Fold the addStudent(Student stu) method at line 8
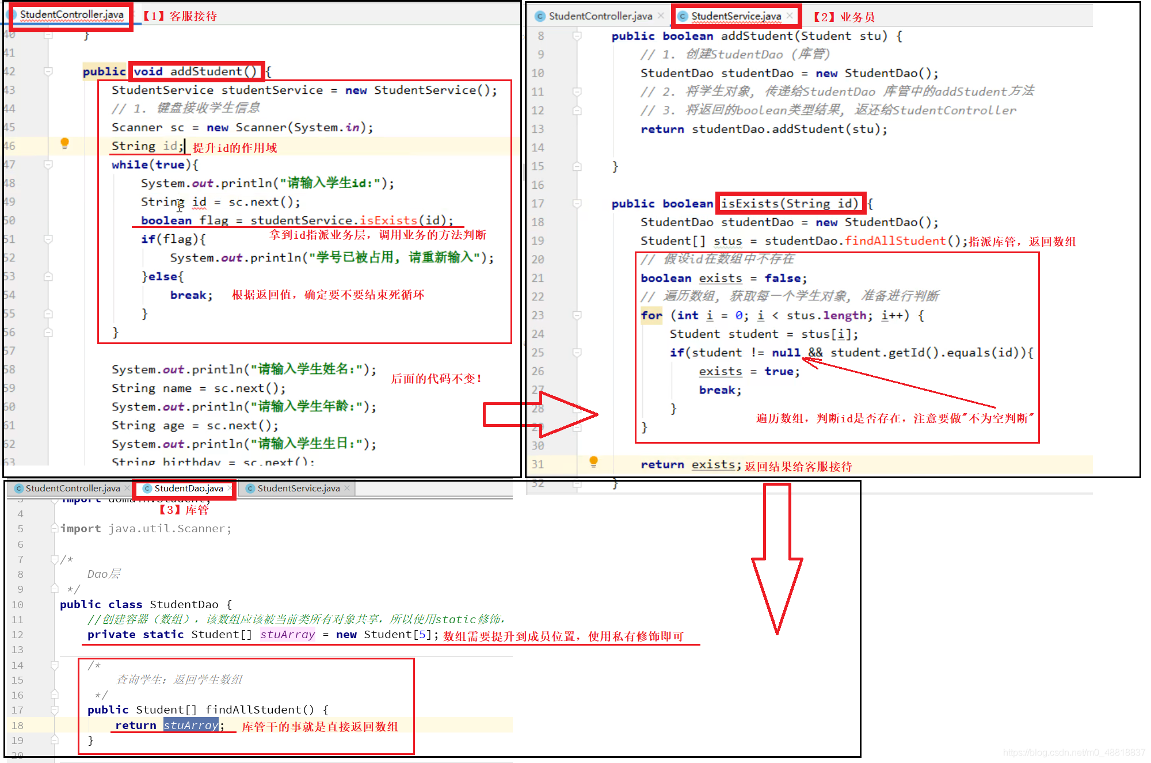Image resolution: width=1151 pixels, height=763 pixels. [577, 36]
